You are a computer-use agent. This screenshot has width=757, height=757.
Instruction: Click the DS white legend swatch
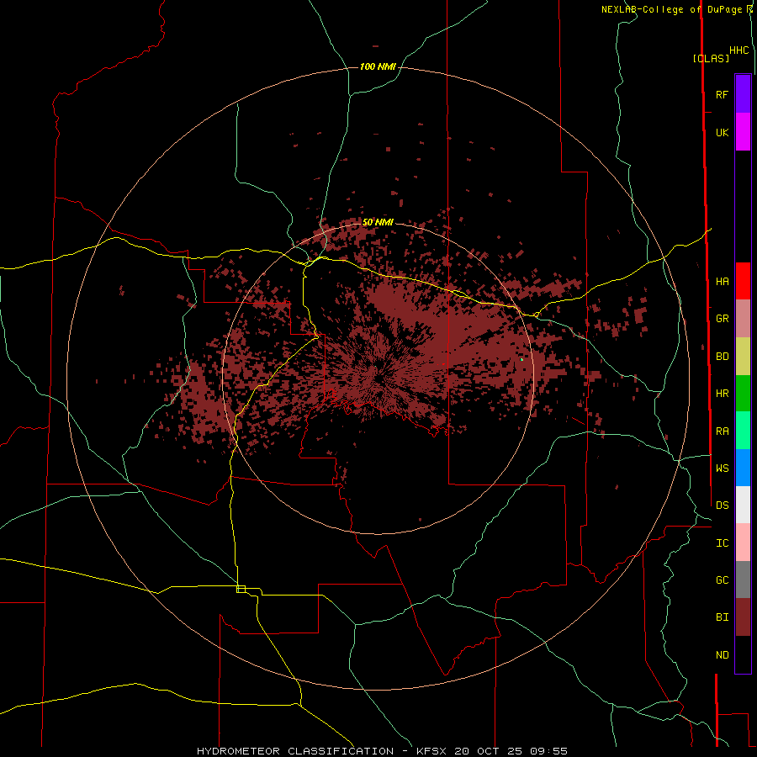click(743, 505)
